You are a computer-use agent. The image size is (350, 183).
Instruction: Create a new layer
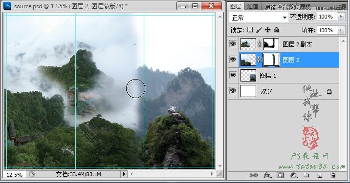click(319, 175)
